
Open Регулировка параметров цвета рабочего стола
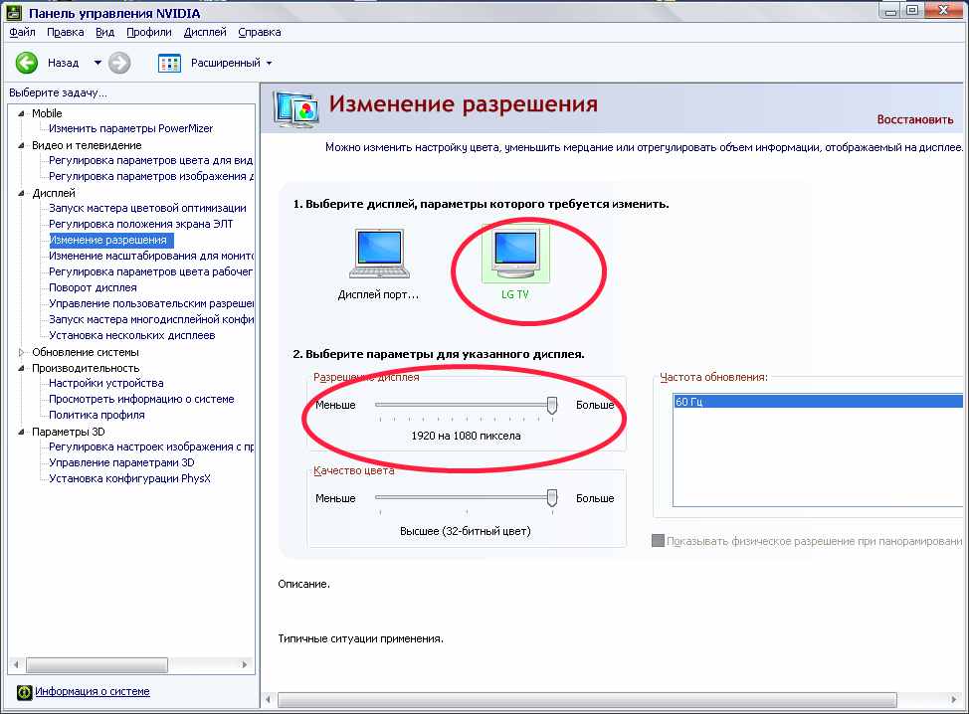[151, 271]
